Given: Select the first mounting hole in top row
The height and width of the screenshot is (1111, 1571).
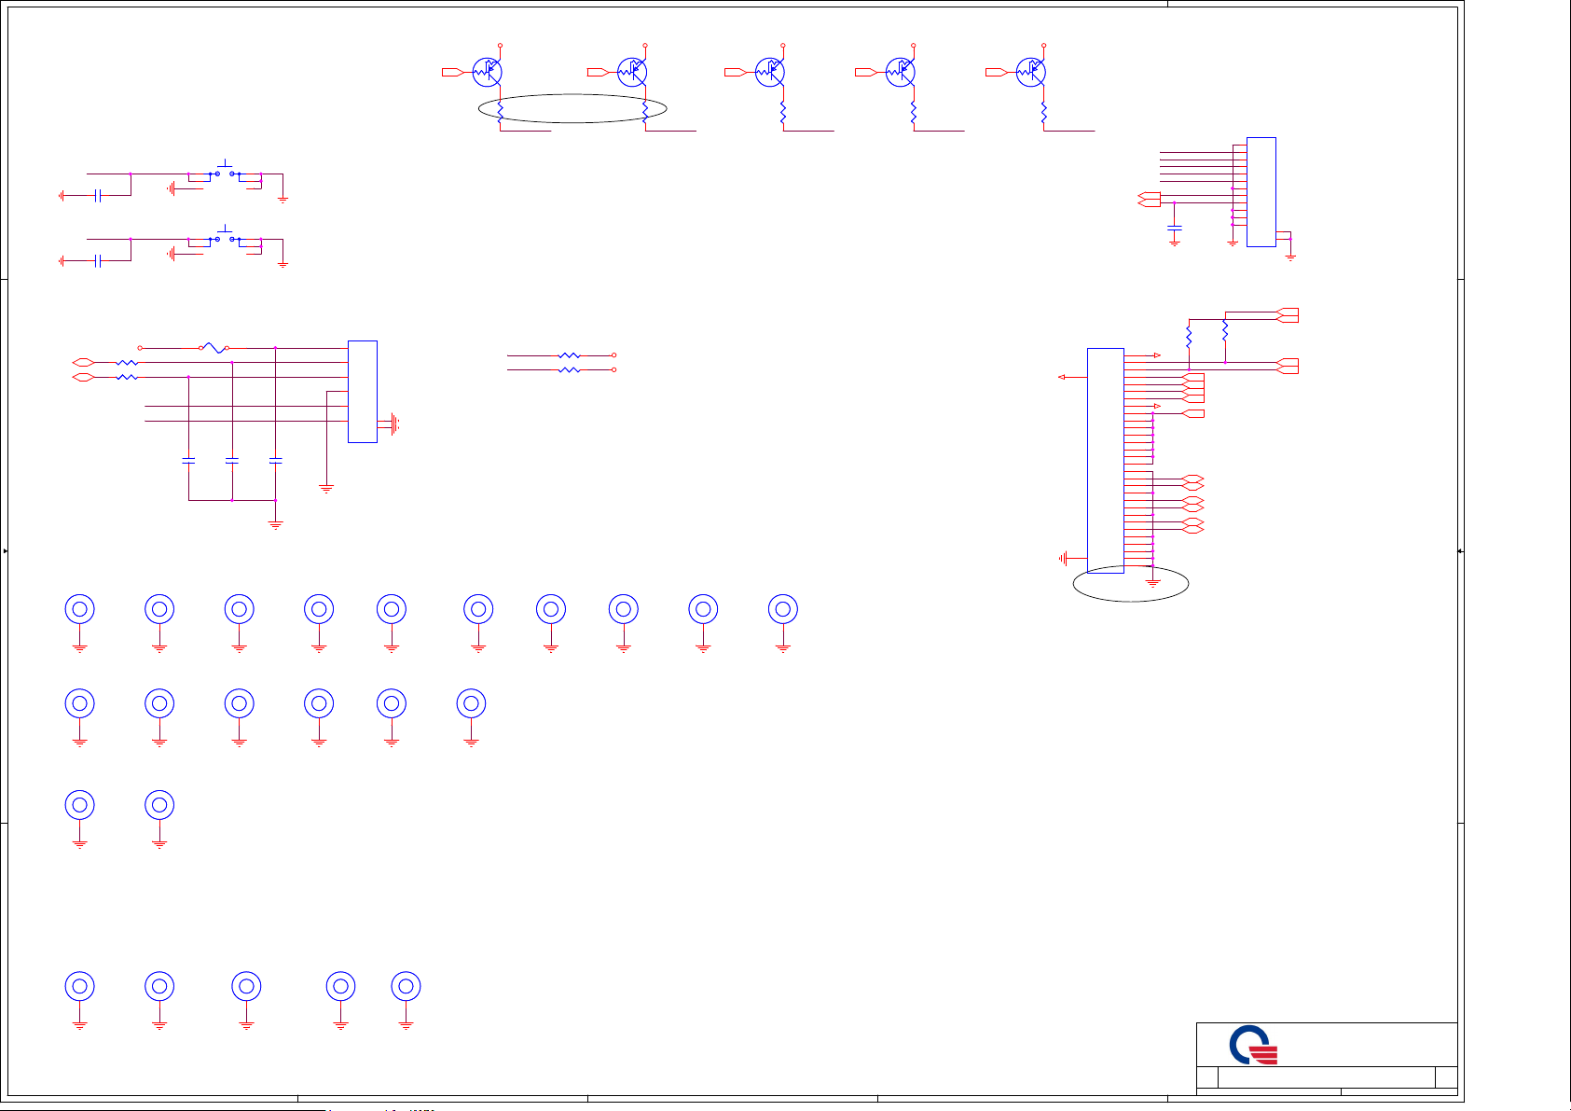Looking at the screenshot, I should coord(80,609).
